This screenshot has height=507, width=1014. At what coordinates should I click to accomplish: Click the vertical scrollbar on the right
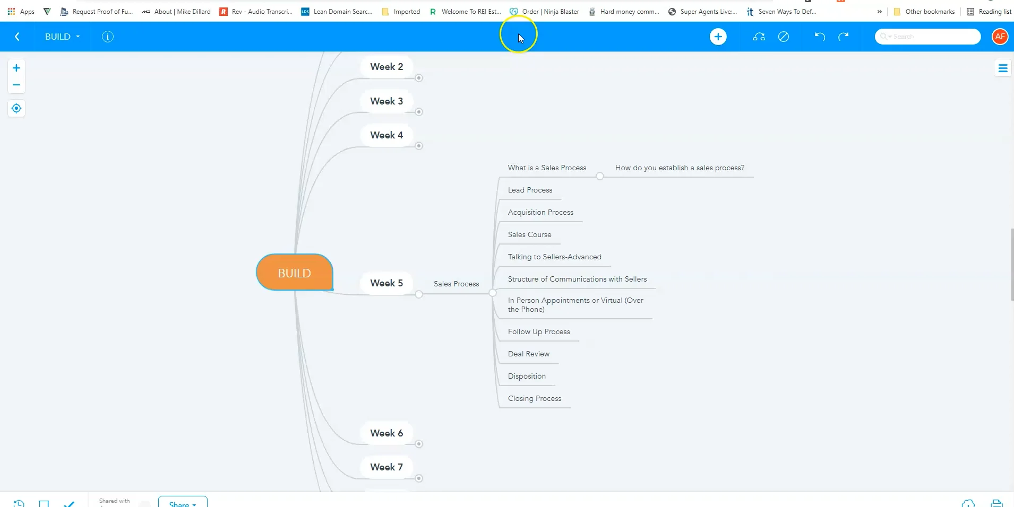(1012, 265)
